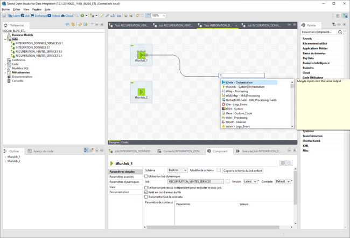Open the Exchange link
350x238 pixels.
[x=40, y=16]
